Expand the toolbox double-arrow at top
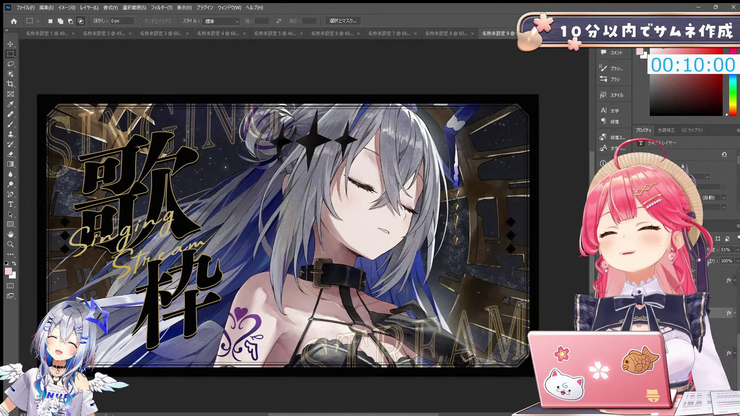Image resolution: width=740 pixels, height=416 pixels. coord(7,30)
